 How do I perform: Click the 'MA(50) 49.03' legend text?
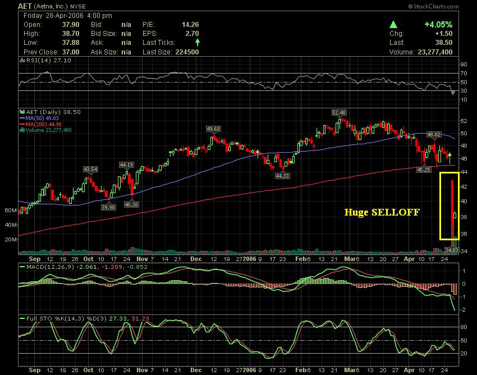pyautogui.click(x=42, y=118)
